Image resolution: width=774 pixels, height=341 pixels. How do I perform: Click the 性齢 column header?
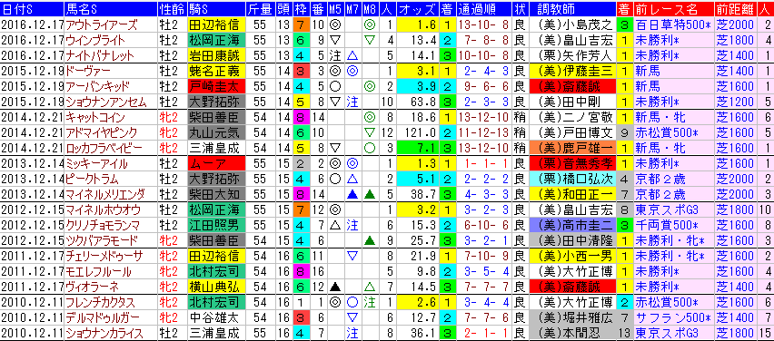[173, 9]
